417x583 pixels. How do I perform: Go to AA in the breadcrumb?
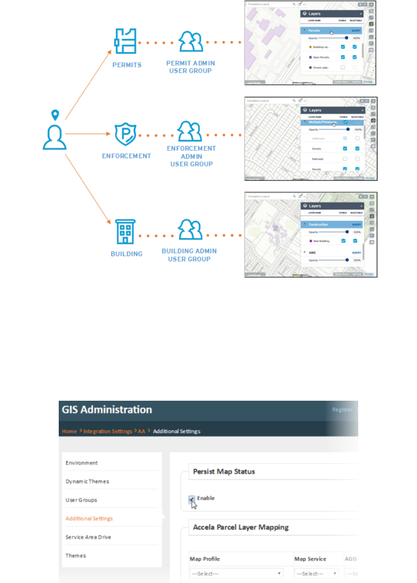click(x=142, y=431)
